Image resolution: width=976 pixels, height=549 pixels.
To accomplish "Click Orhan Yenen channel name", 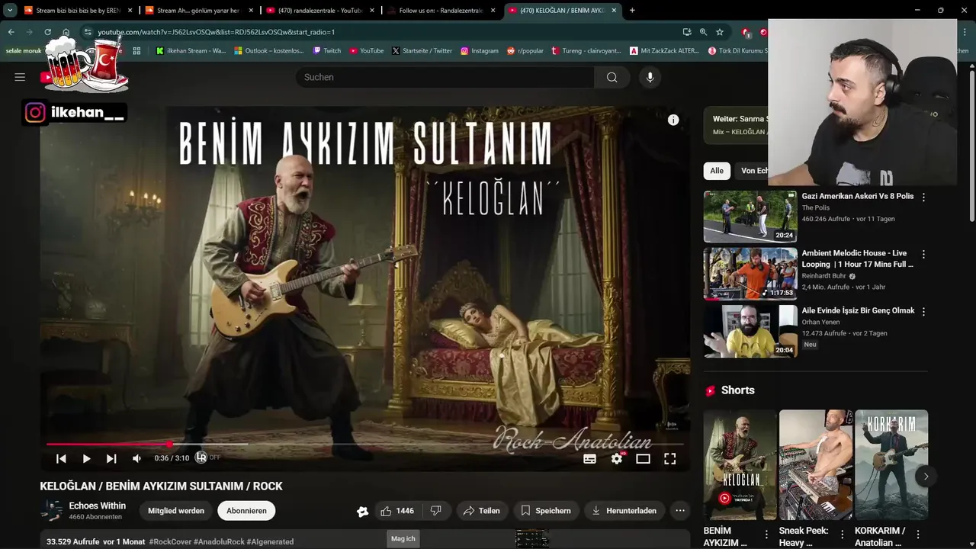I will pyautogui.click(x=820, y=322).
